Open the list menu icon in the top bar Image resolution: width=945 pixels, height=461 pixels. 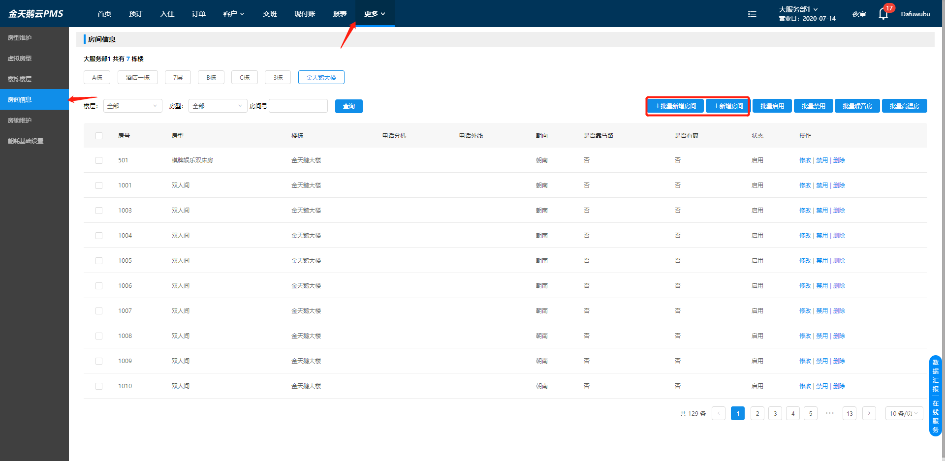pyautogui.click(x=752, y=14)
